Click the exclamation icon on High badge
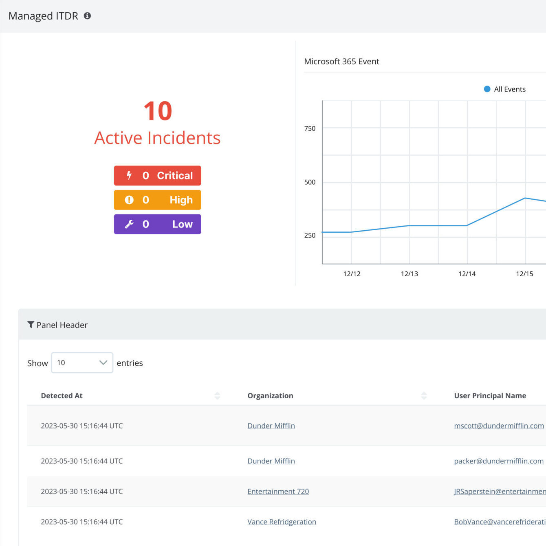The width and height of the screenshot is (546, 546). 129,200
